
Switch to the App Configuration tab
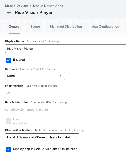point(106,27)
